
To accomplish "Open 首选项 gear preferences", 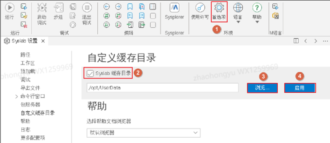I will [x=219, y=12].
